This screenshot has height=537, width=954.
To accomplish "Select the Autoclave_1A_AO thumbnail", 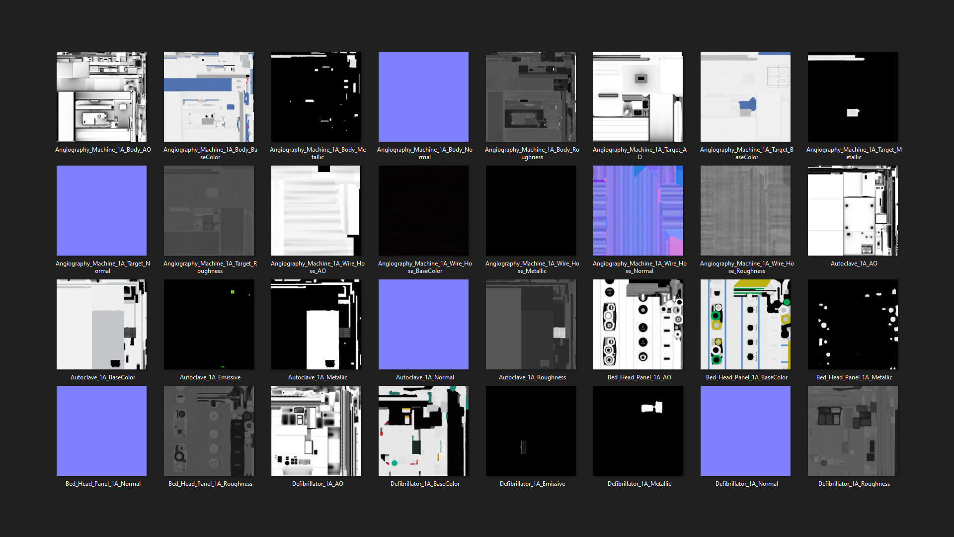I will pyautogui.click(x=853, y=210).
